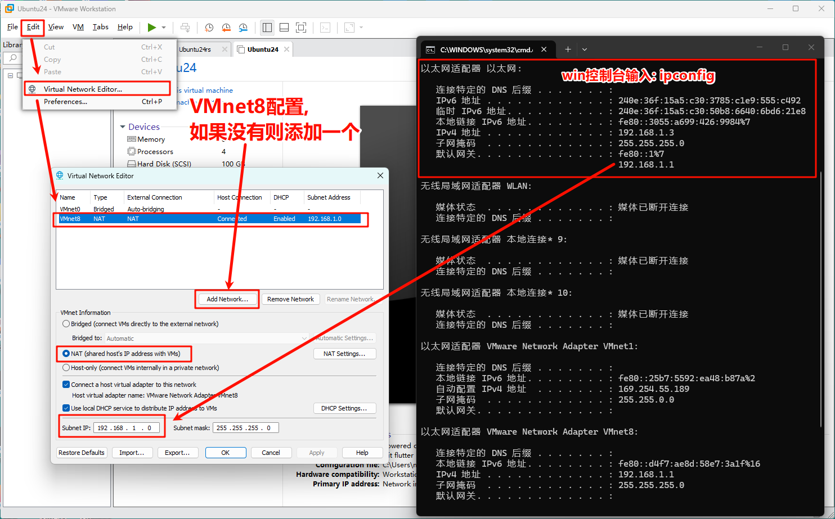Open the stretch mode dropdown arrow
The image size is (835, 519).
pos(361,27)
